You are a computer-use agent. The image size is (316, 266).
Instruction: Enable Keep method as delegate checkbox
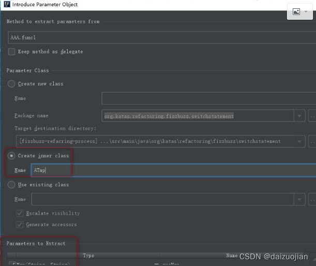pyautogui.click(x=12, y=52)
